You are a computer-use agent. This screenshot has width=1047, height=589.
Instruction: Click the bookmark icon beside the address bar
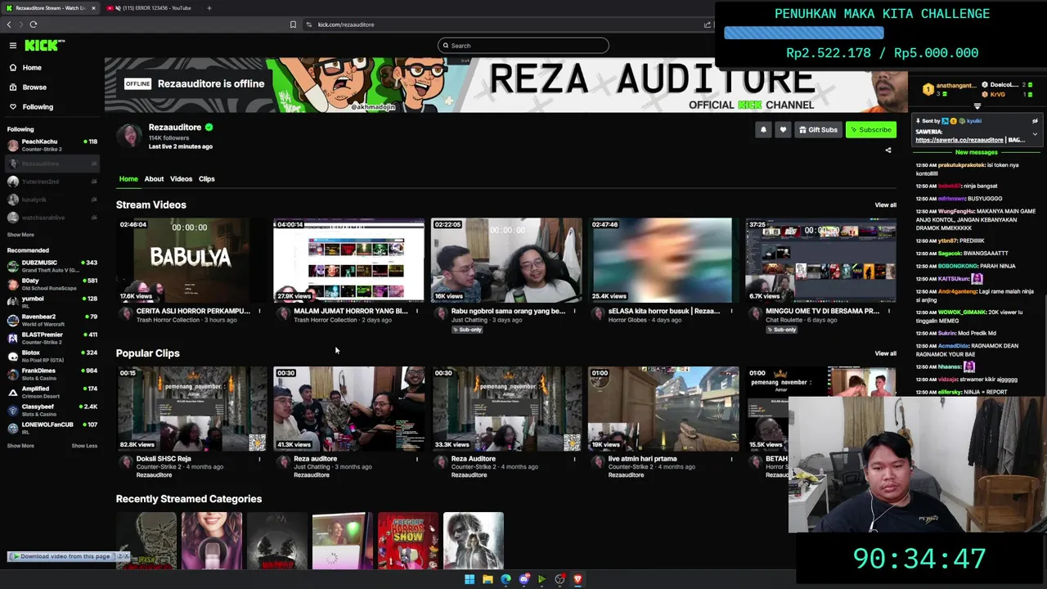(293, 25)
